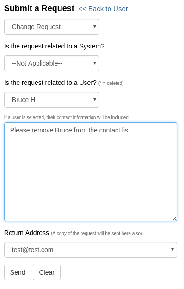Click the 'Is the request related to a User?' label
The image size is (184, 289).
(50, 83)
